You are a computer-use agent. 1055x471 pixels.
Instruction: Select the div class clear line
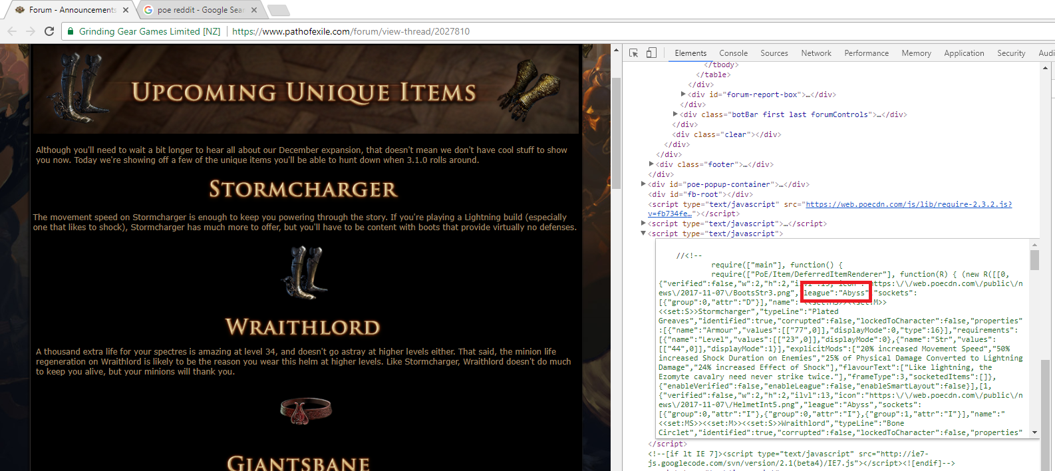(x=728, y=134)
